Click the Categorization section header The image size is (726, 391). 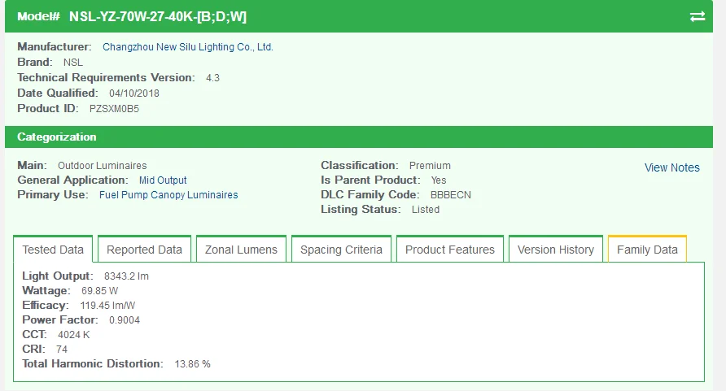point(57,137)
